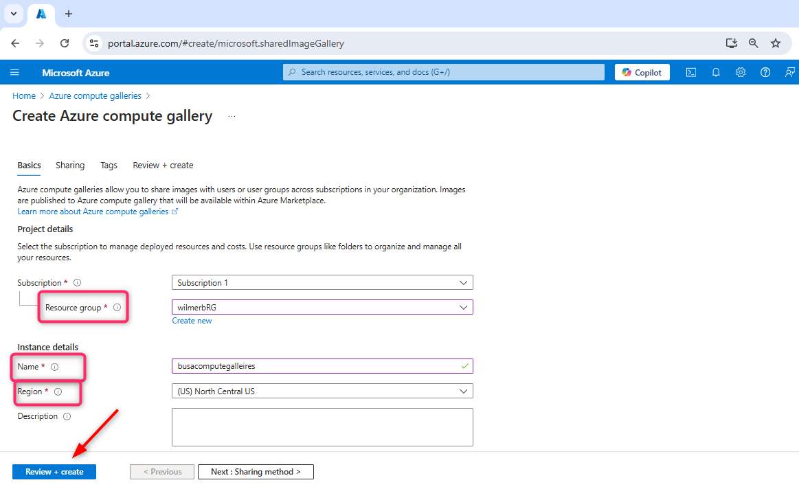Click the Region info icon
799x489 pixels.
pos(58,391)
